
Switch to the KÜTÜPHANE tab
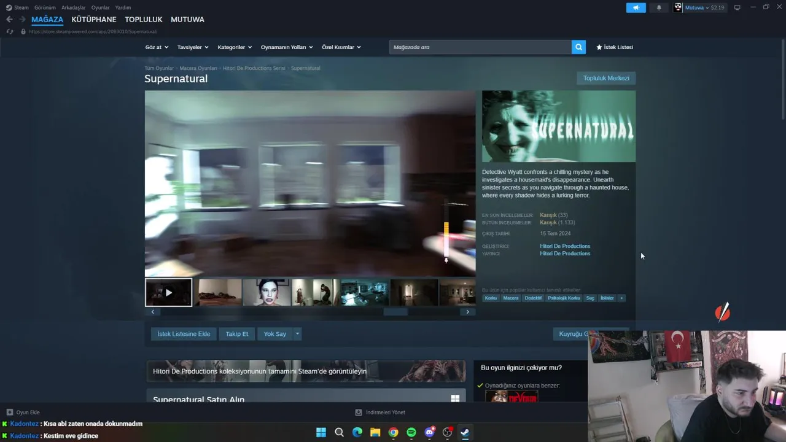click(x=94, y=20)
